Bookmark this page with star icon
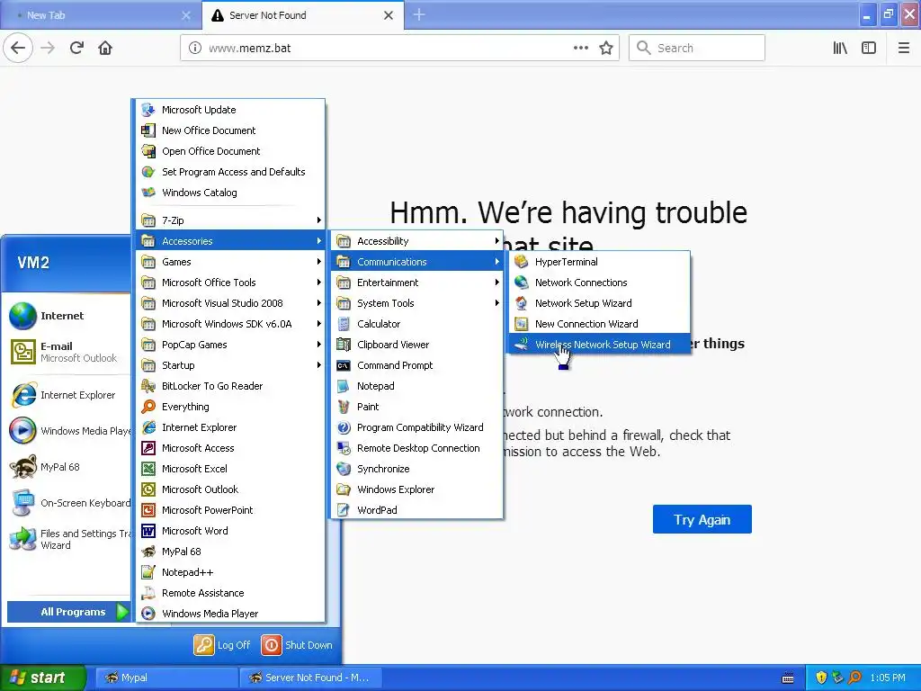 (606, 49)
